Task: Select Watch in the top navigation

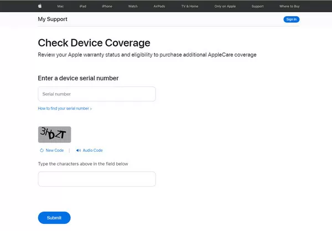Action: pyautogui.click(x=133, y=6)
